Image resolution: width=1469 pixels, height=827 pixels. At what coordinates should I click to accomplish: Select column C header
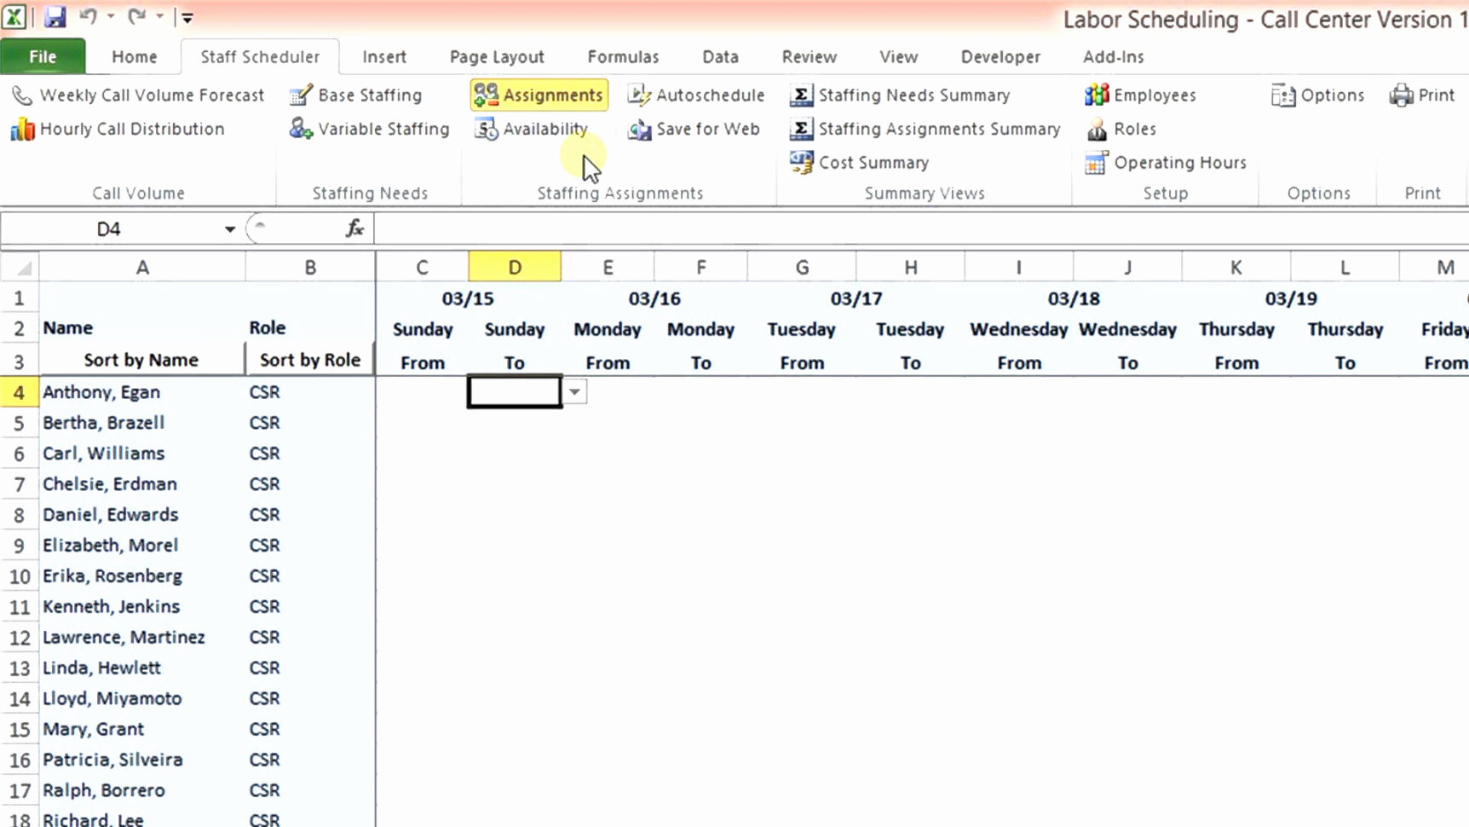(x=422, y=268)
